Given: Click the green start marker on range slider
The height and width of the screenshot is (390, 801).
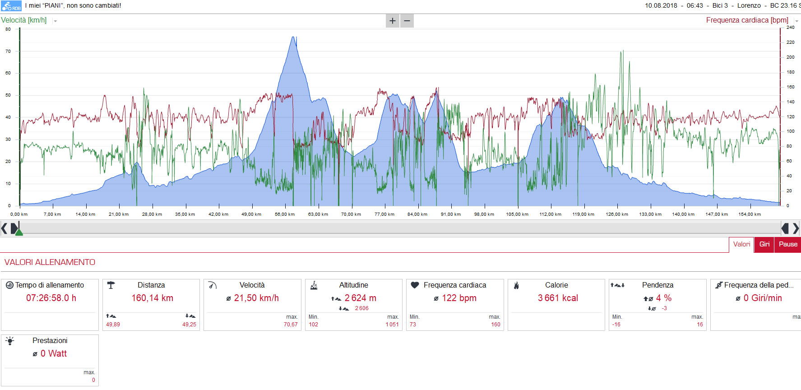Looking at the screenshot, I should pos(19,231).
